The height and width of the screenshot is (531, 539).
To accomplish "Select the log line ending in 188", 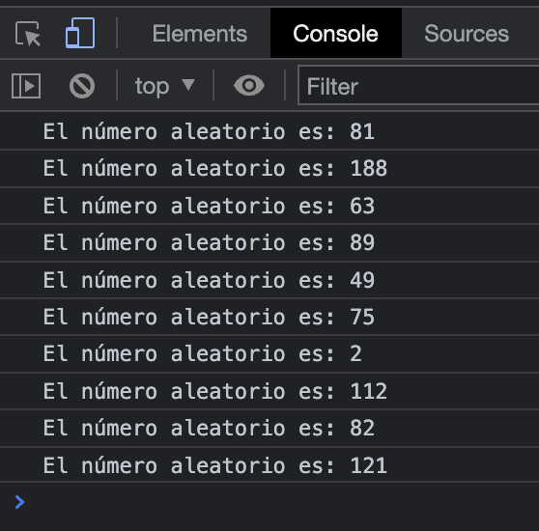I will 269,169.
